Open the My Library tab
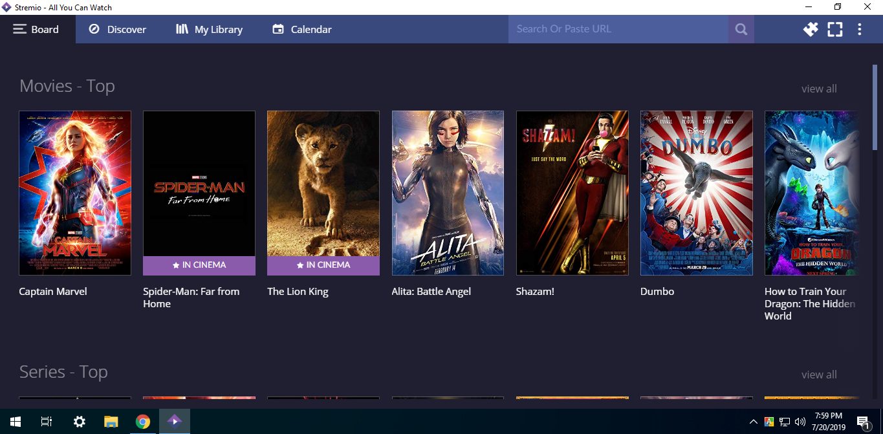This screenshot has height=434, width=883. pos(209,29)
